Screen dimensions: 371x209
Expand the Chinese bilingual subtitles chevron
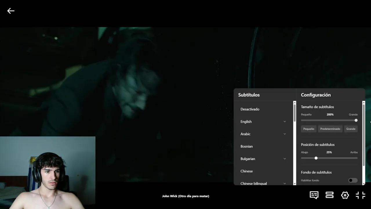[x=285, y=183]
